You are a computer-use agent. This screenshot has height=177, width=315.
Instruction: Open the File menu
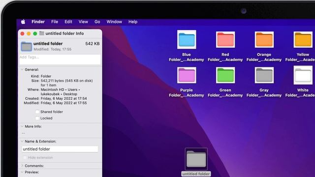tap(55, 22)
